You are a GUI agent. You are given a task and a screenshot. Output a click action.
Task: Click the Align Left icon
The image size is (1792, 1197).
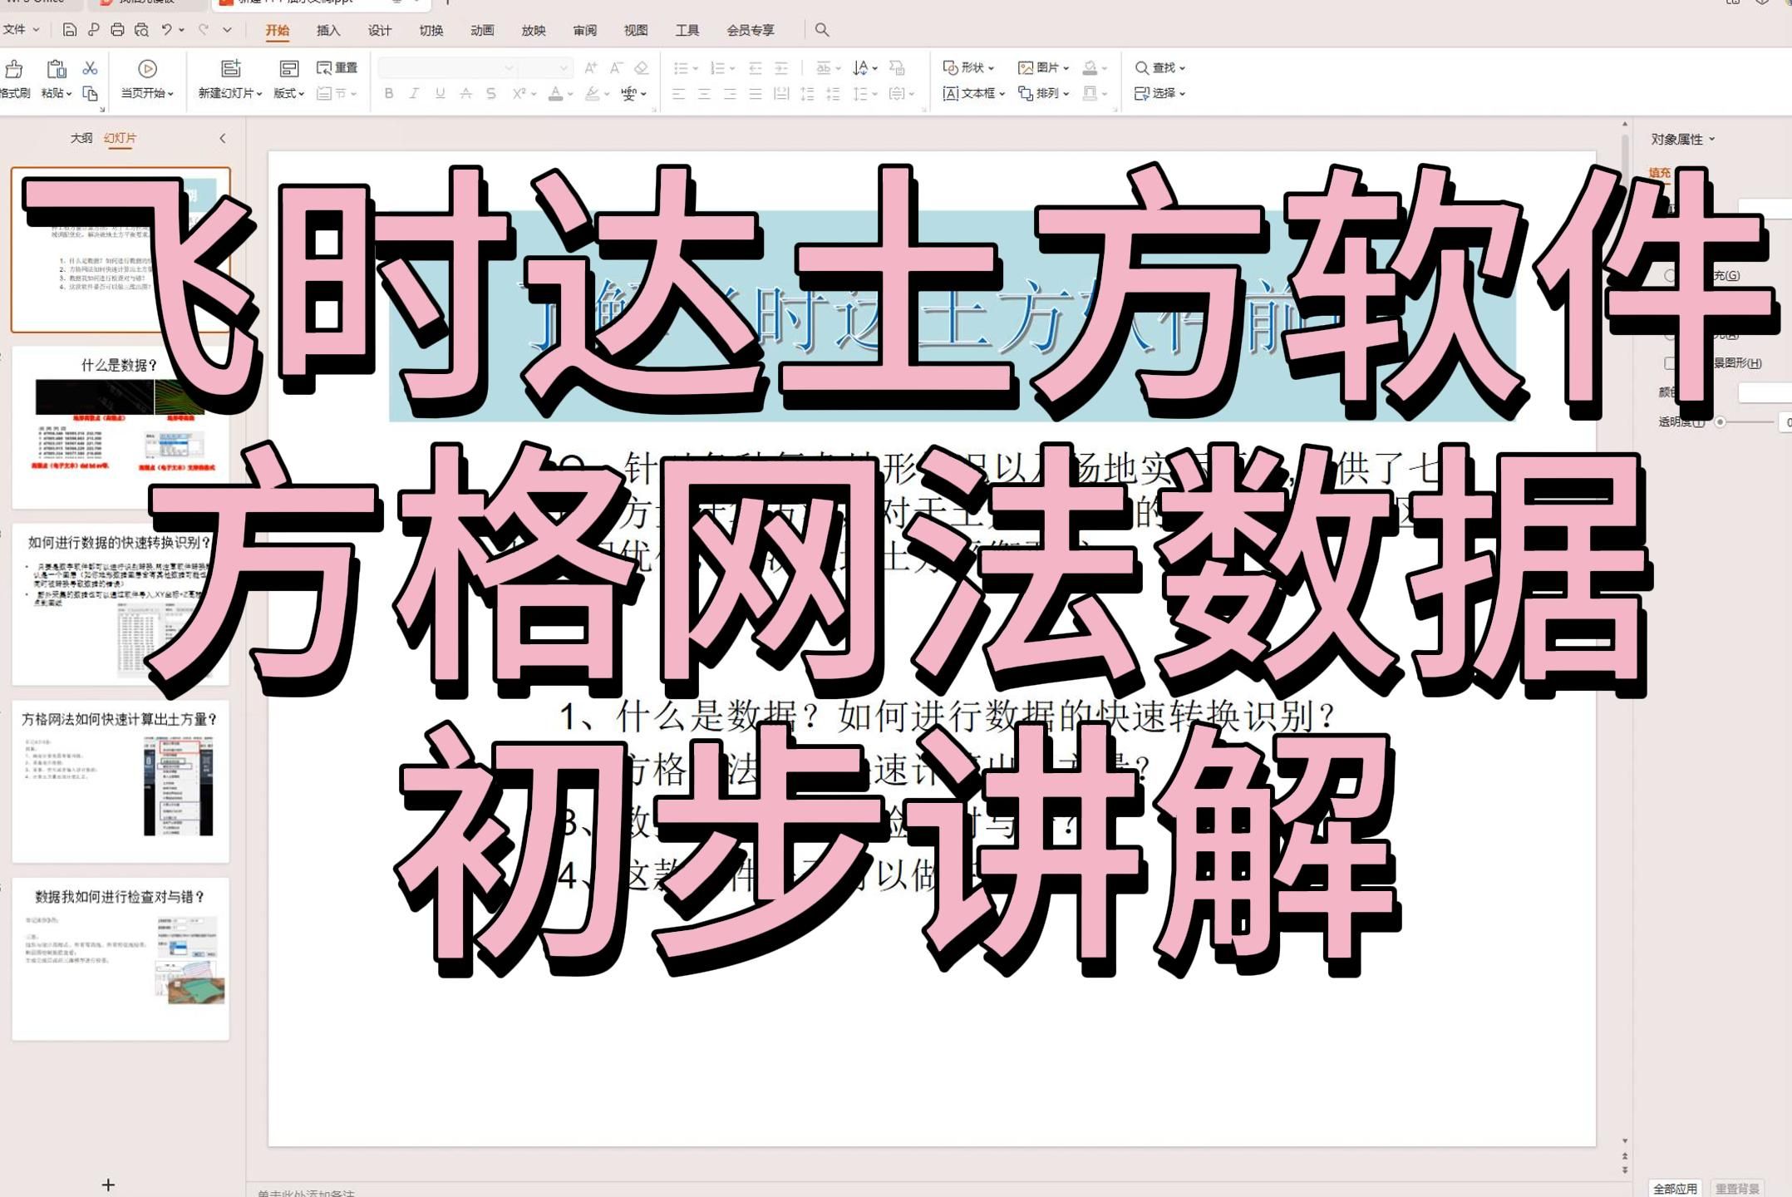click(678, 94)
